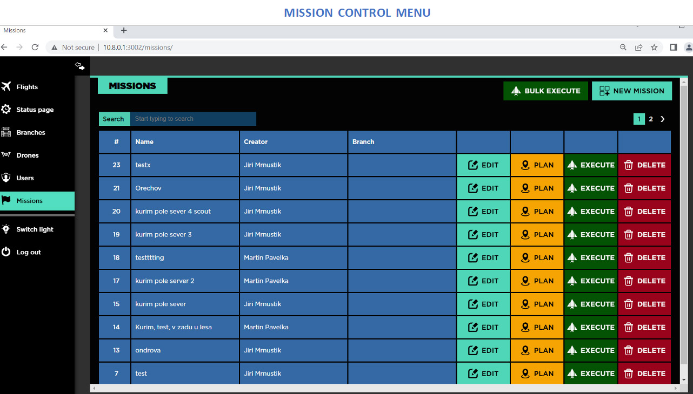Go to page 2 of missions
The image size is (693, 394).
[651, 119]
